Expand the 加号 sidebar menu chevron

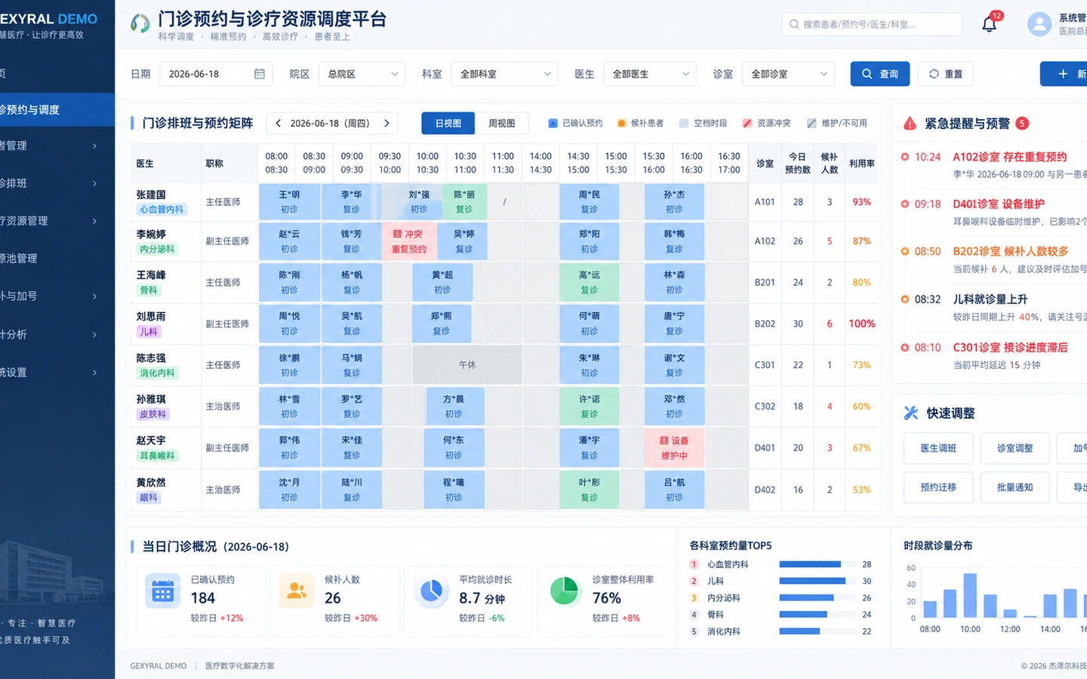[94, 296]
